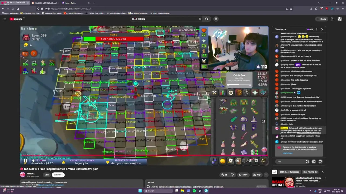
Task: Open Windows Start menu
Action: point(140,191)
